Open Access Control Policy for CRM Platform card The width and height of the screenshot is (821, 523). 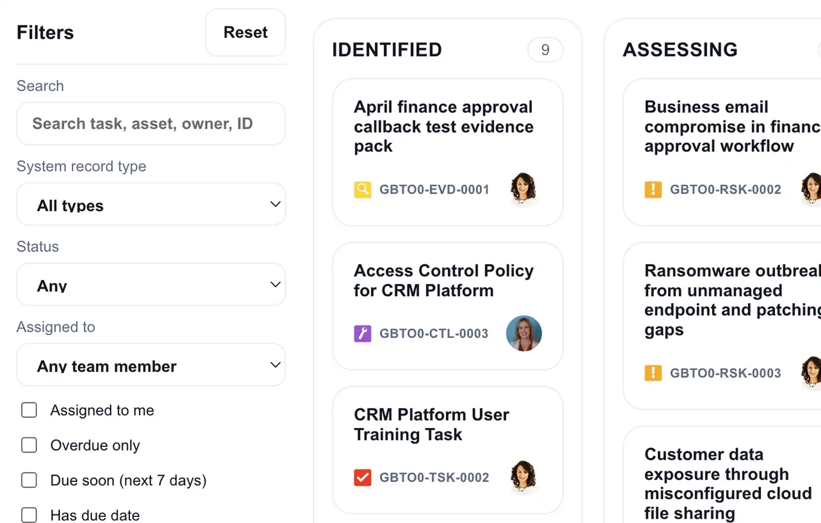(x=447, y=306)
